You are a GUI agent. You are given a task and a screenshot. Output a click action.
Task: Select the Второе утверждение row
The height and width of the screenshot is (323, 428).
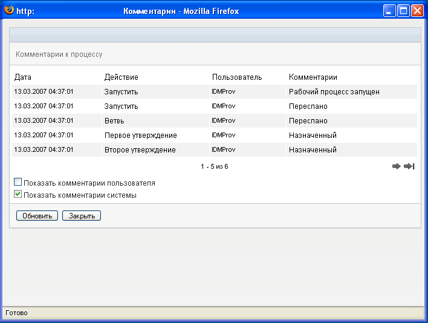140,149
